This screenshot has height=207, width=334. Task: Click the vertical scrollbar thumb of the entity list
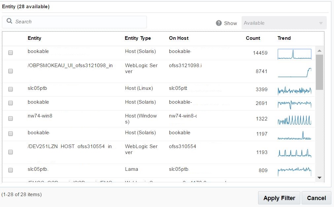319,72
